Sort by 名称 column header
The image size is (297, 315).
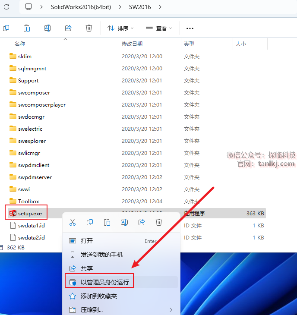coord(20,44)
